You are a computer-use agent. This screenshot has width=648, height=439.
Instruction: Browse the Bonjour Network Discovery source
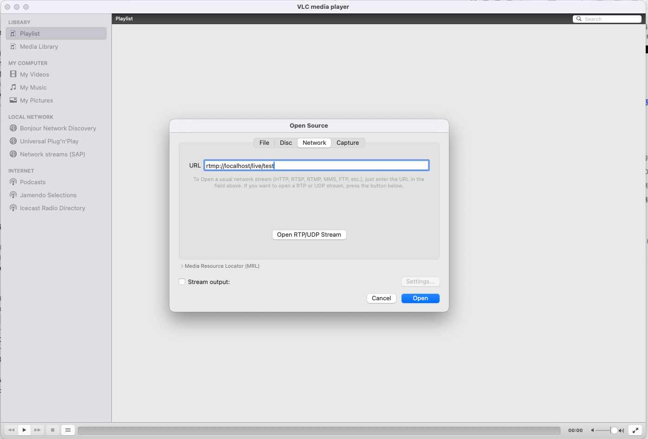tap(57, 128)
